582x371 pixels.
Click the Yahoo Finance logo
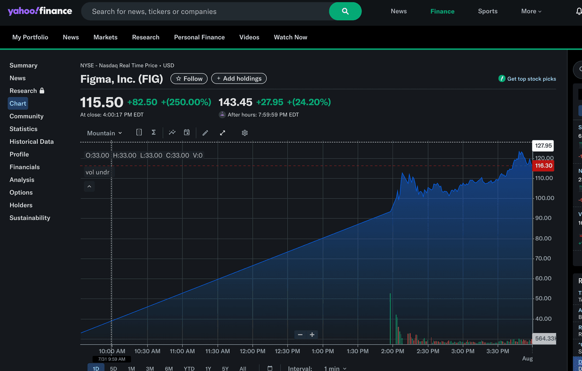40,11
